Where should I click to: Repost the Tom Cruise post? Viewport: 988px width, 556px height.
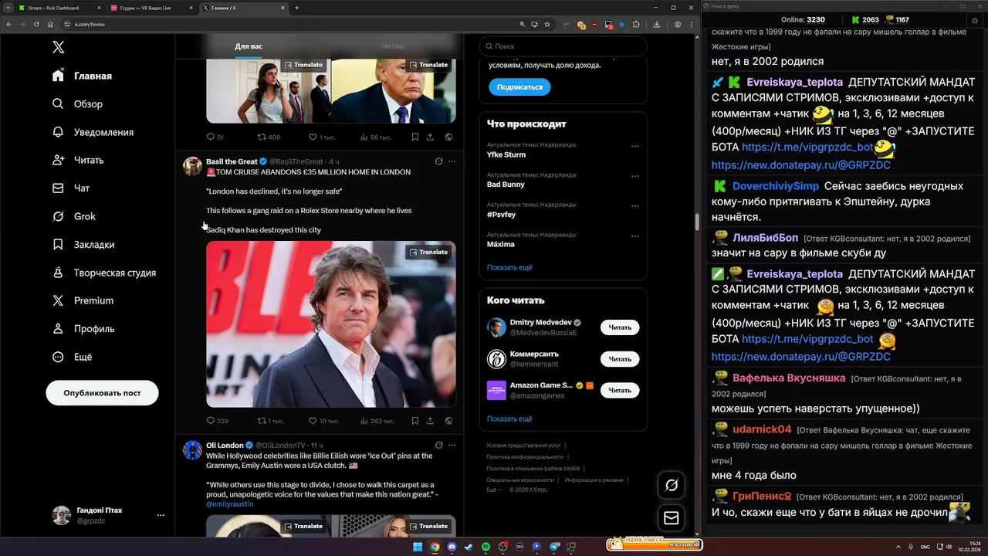coord(270,421)
